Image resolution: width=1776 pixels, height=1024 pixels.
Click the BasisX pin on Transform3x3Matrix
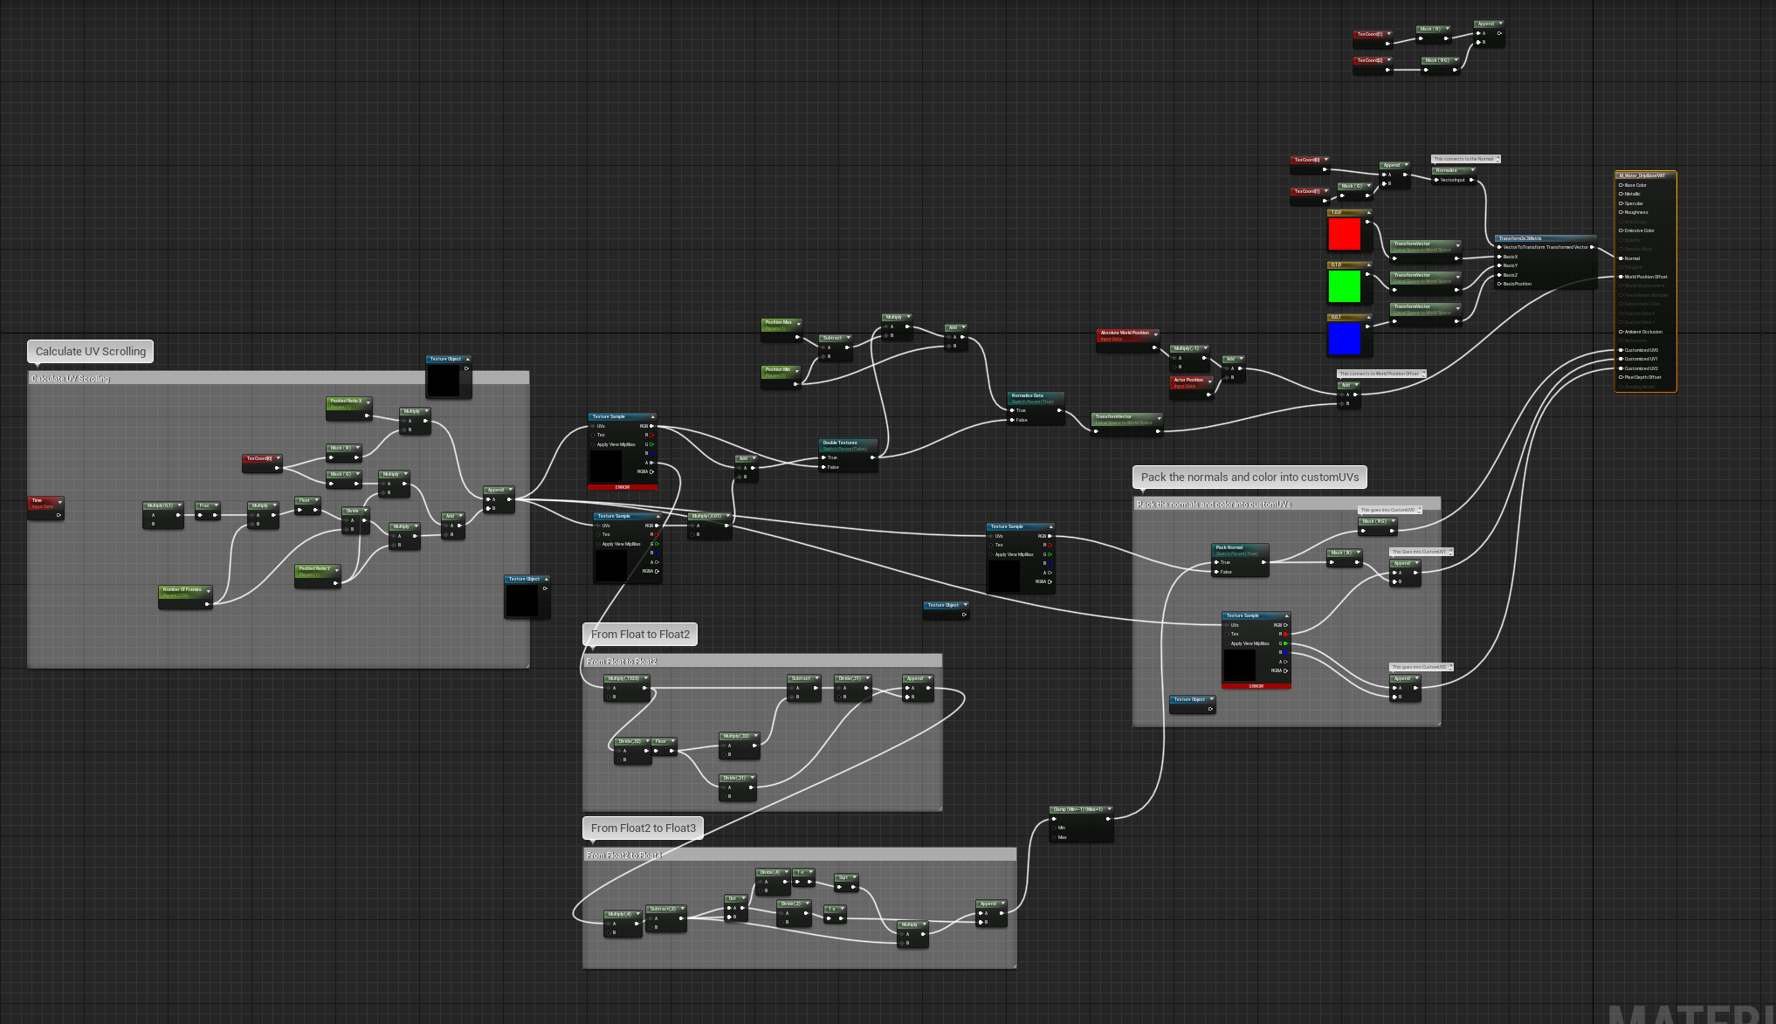tap(1500, 257)
